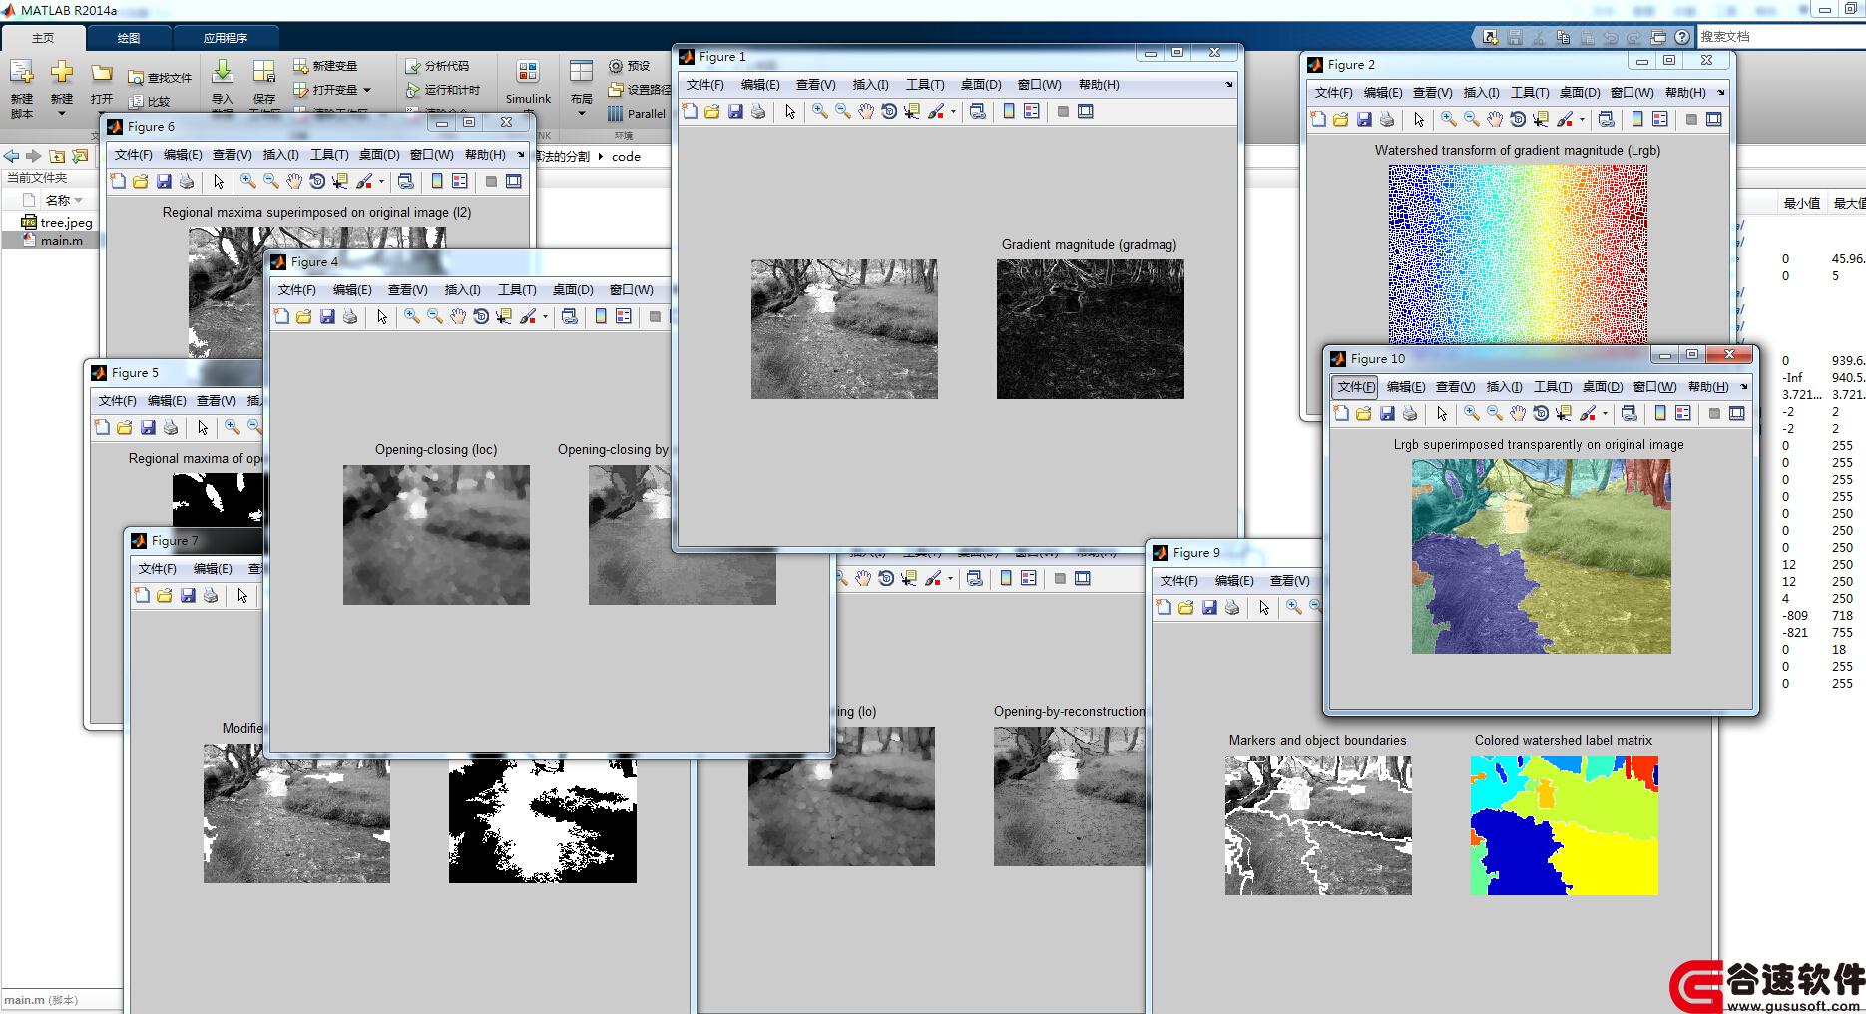Click MATLAB help question mark icon
1866x1014 pixels.
pyautogui.click(x=1682, y=37)
